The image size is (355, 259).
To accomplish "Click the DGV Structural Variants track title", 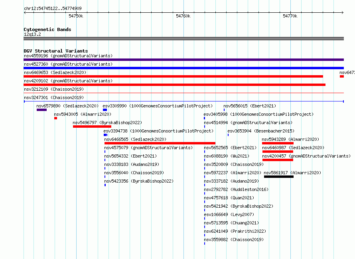I will point(56,51).
